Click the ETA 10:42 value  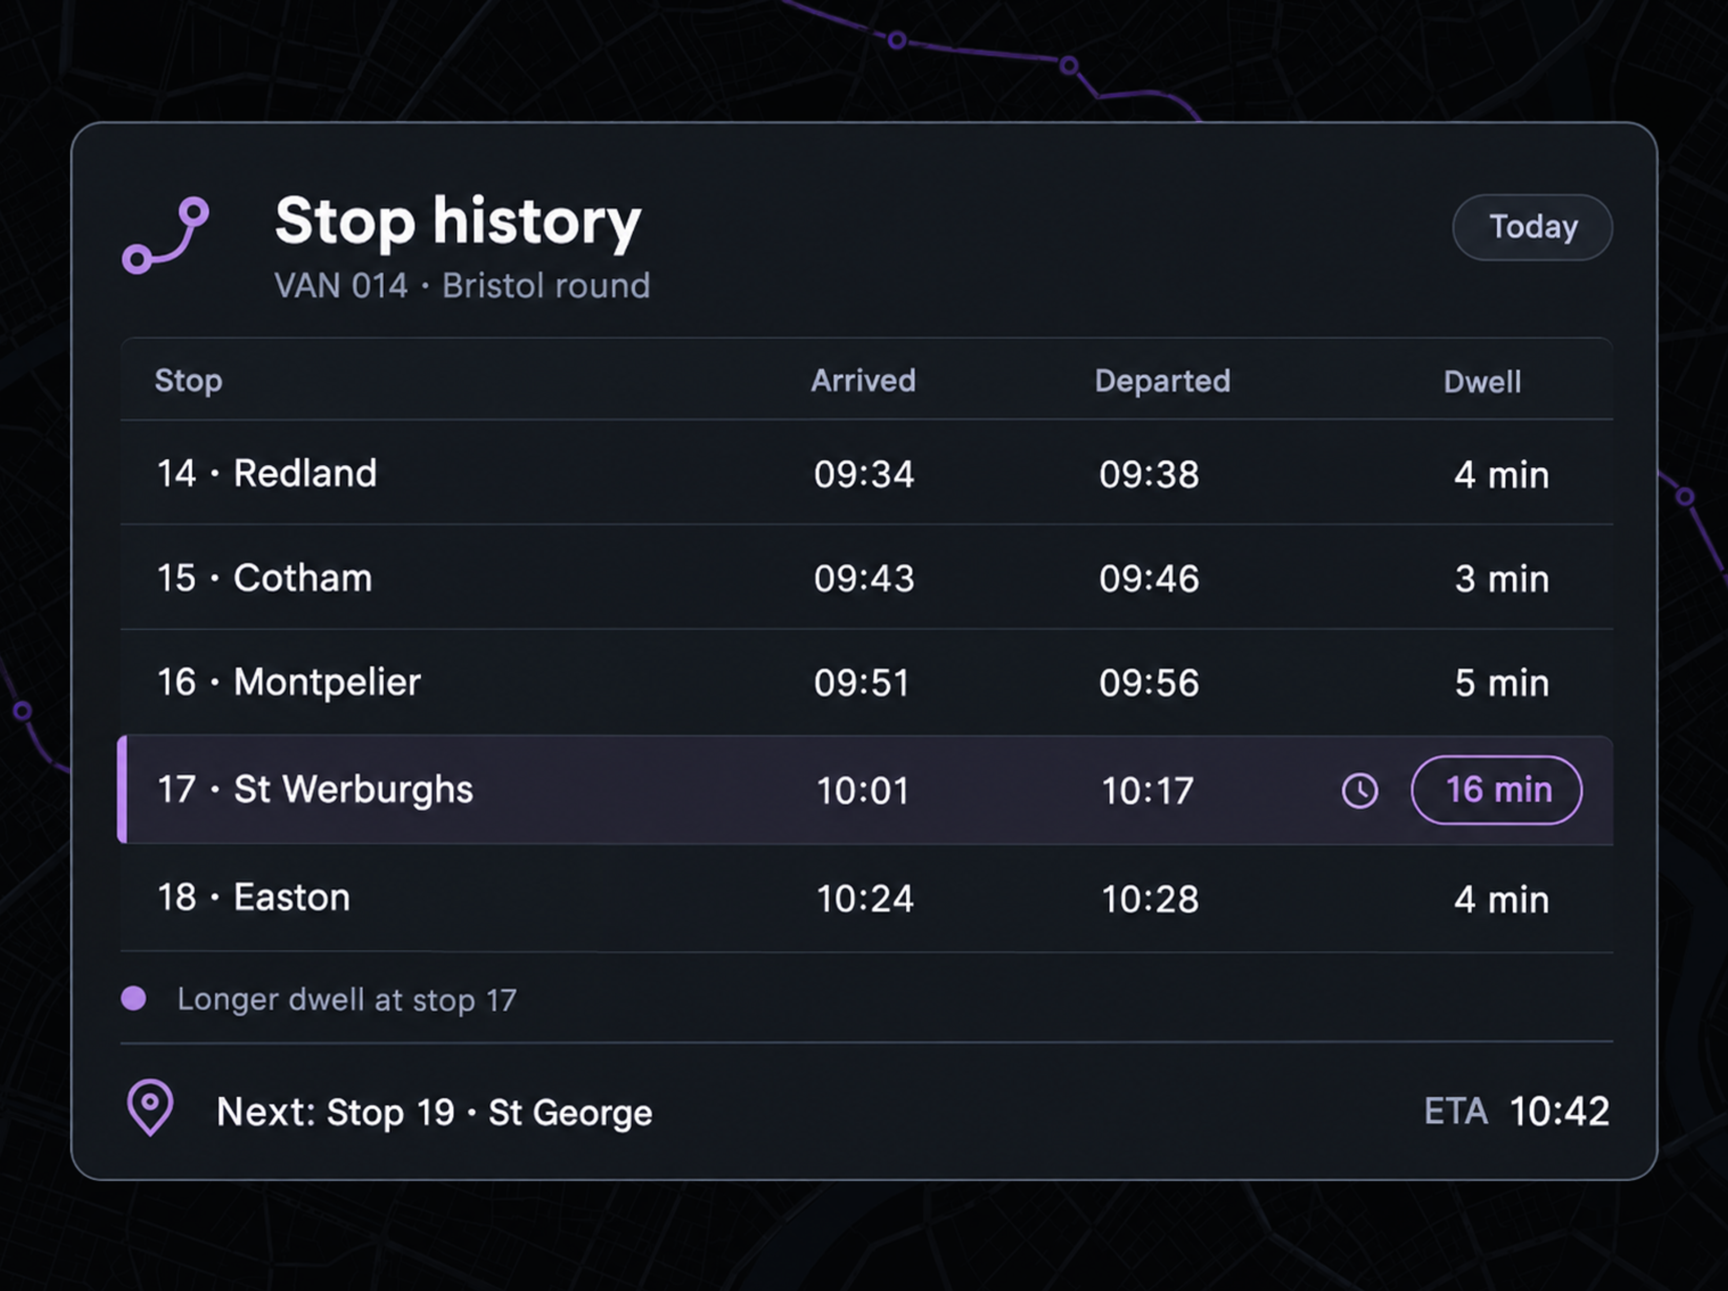pos(1516,1112)
